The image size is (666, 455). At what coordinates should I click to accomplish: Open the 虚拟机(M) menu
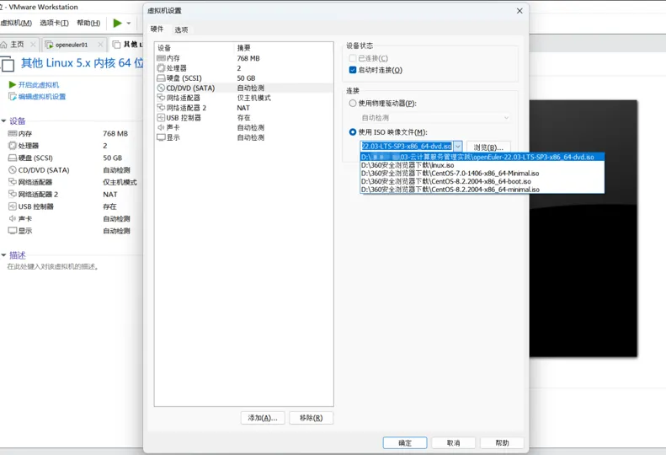click(16, 23)
